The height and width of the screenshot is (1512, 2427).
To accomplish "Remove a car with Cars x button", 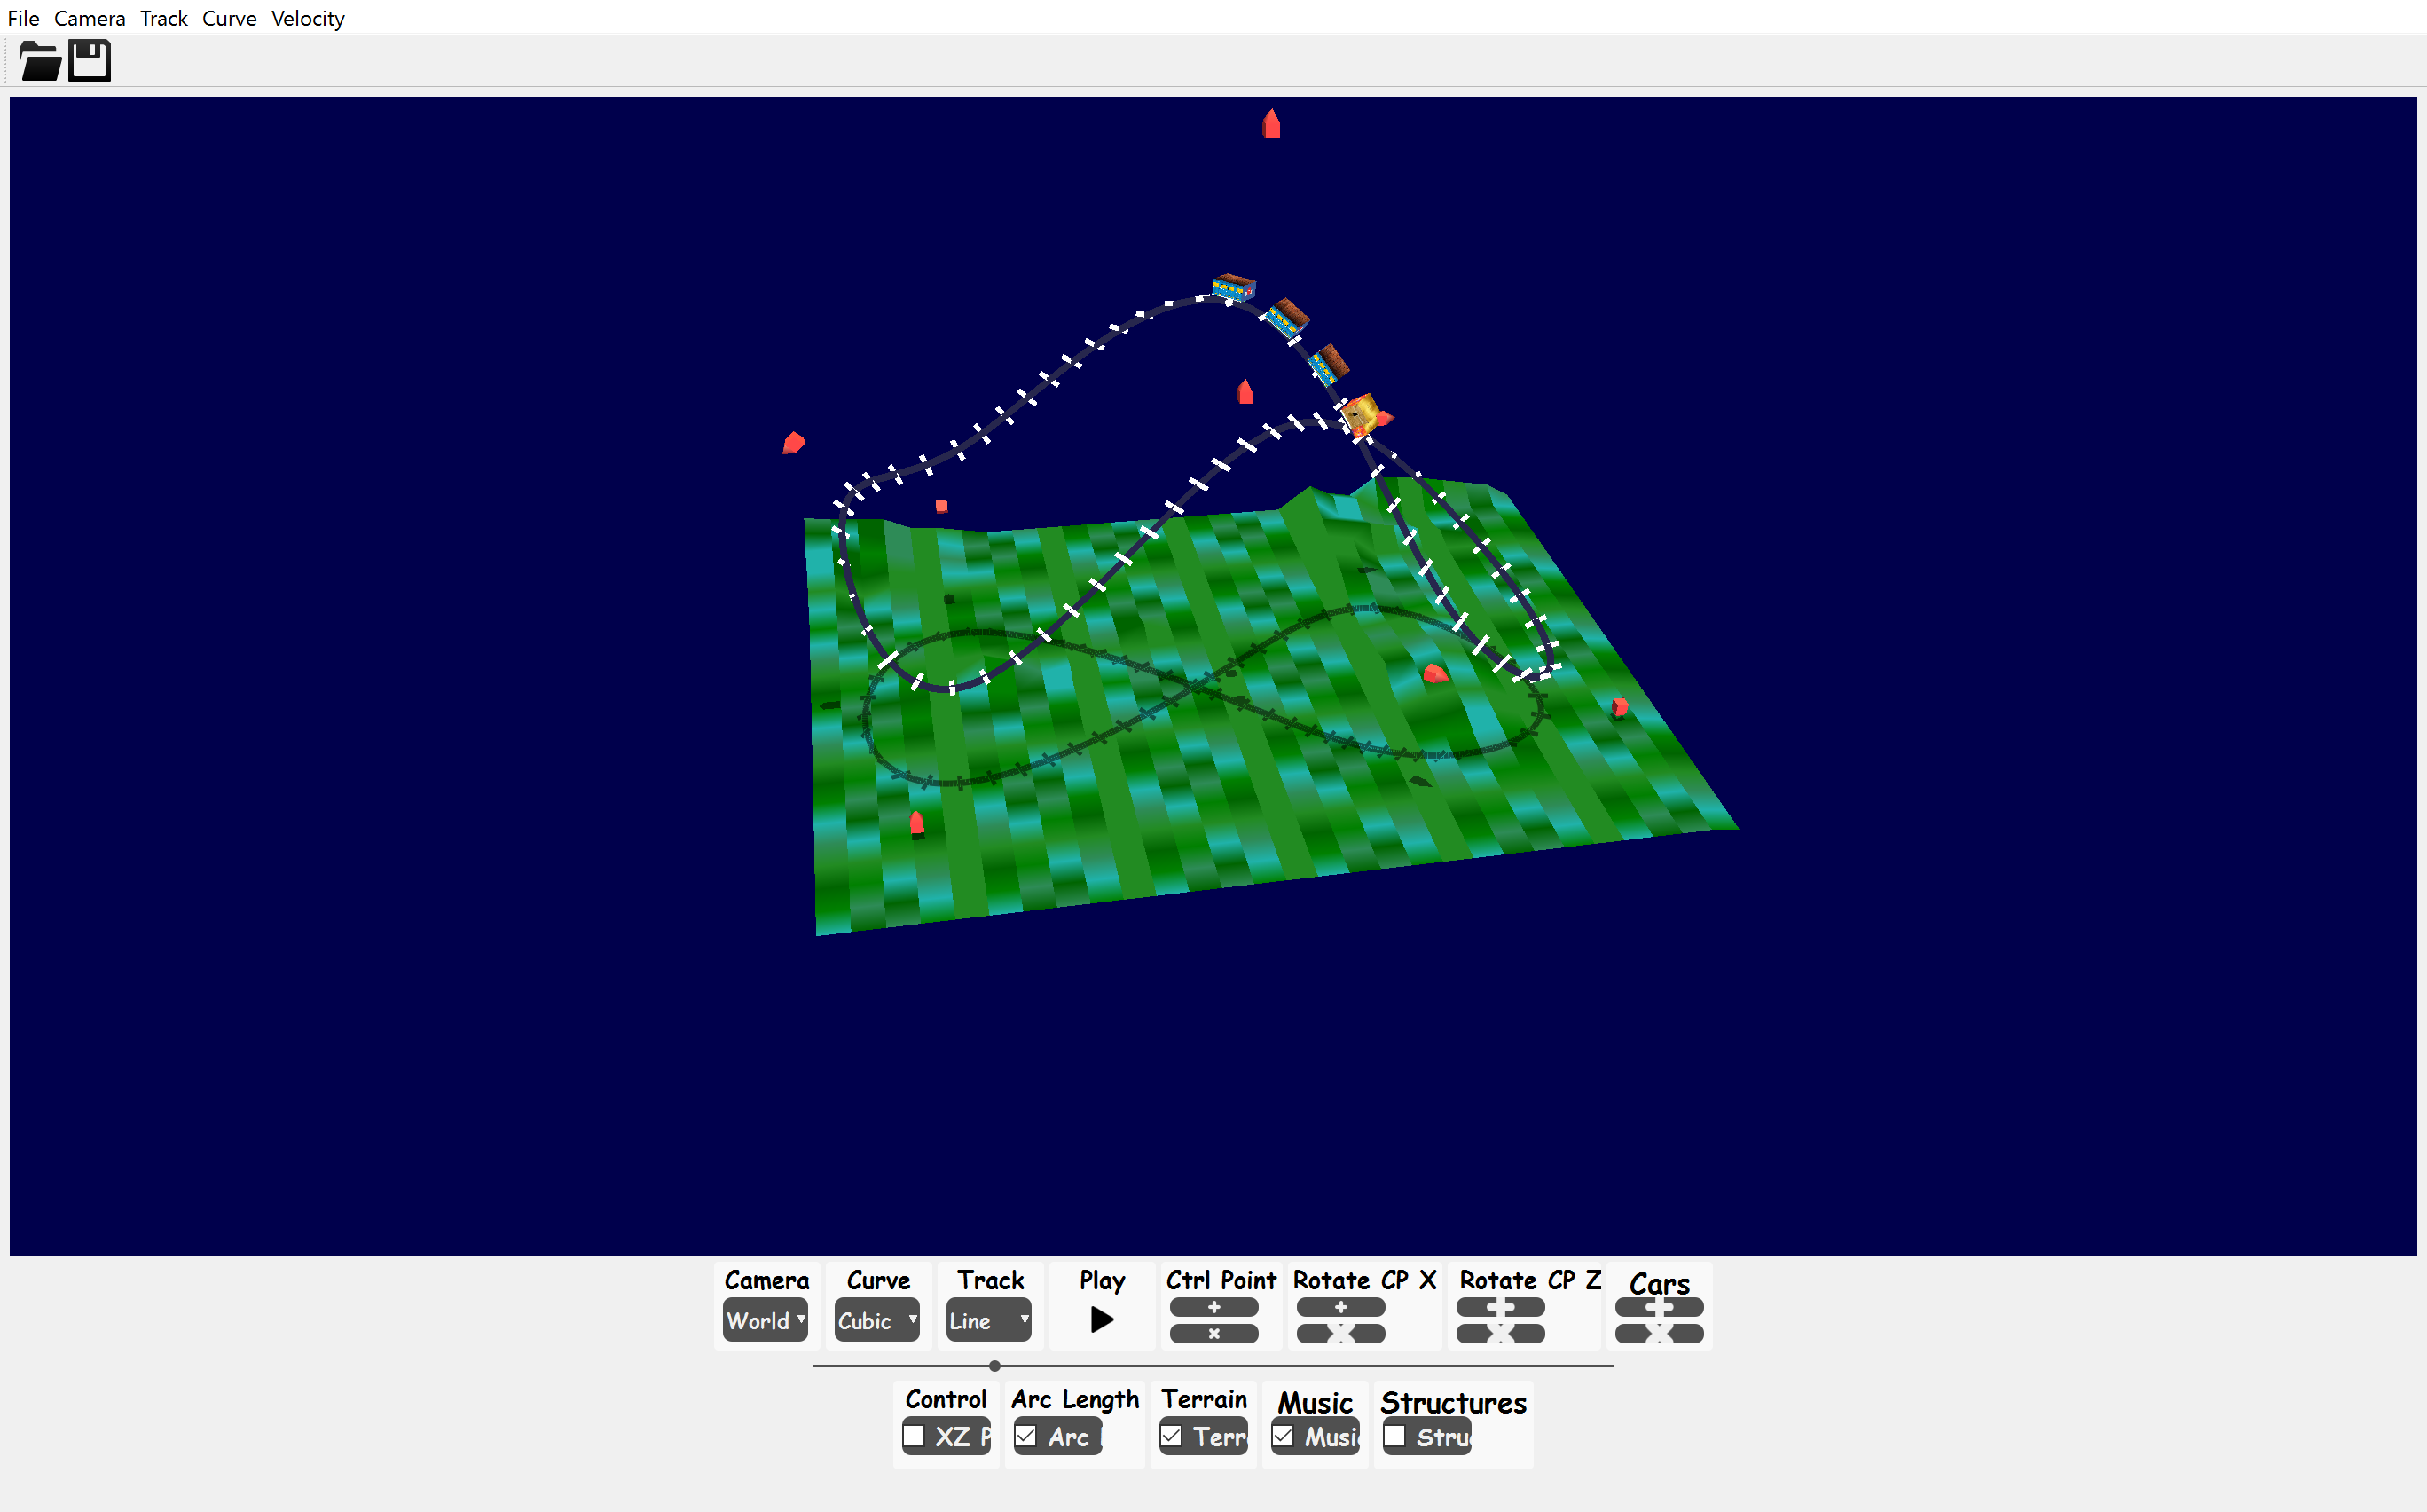I will [1658, 1334].
